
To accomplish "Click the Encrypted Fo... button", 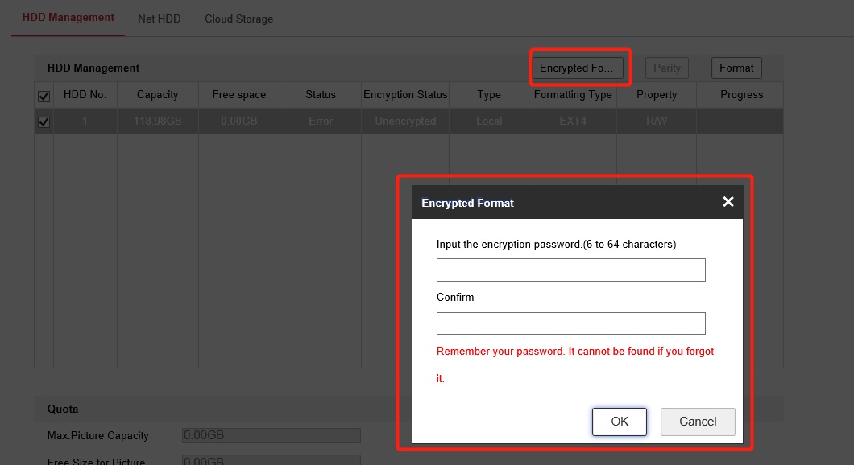I will pos(577,68).
